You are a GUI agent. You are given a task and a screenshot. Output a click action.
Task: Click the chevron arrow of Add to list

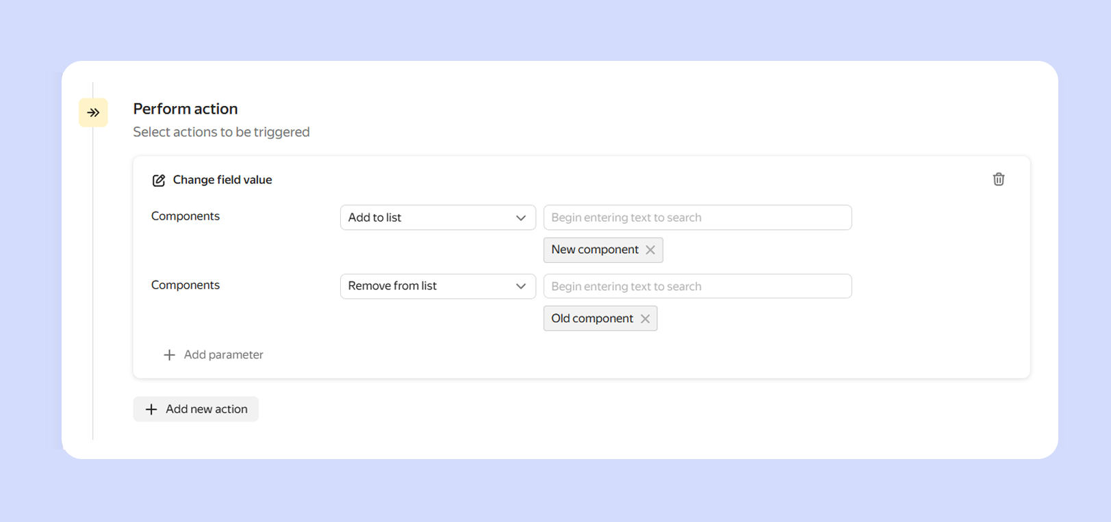tap(521, 218)
